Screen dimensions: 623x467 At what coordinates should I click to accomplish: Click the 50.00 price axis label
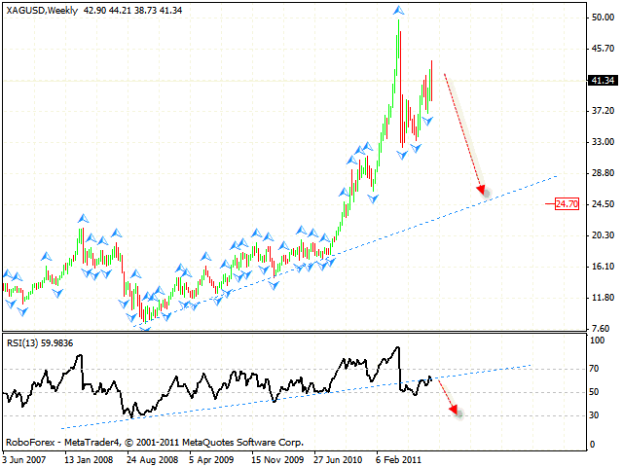[x=600, y=18]
